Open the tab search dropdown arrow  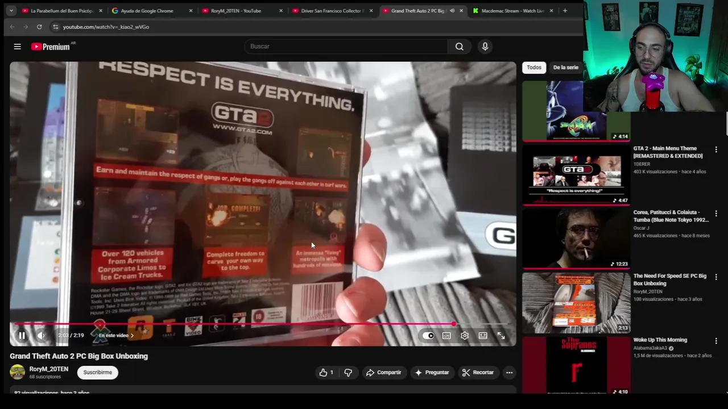[x=11, y=11]
